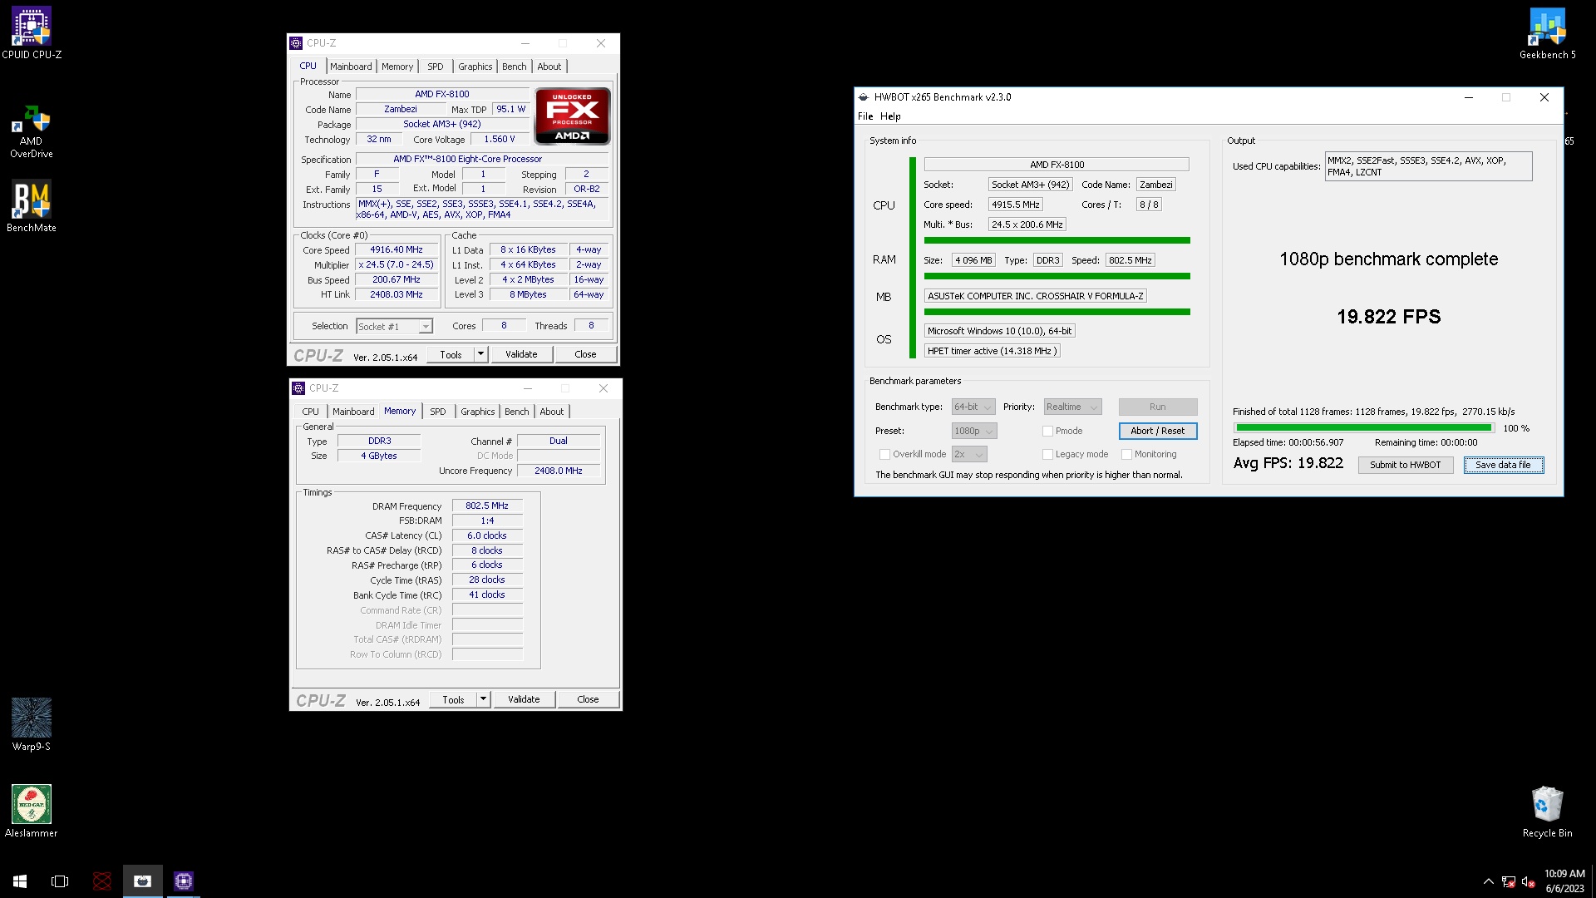
Task: Open the File menu in HWBOT
Action: [865, 116]
